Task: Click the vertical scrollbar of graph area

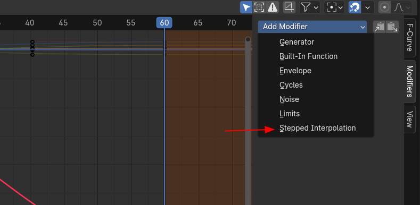Action: tap(248, 120)
